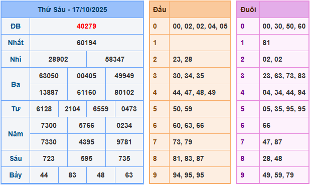This screenshot has height=185, width=310.
Task: Select fifth prize number 4395
Action: click(x=86, y=142)
